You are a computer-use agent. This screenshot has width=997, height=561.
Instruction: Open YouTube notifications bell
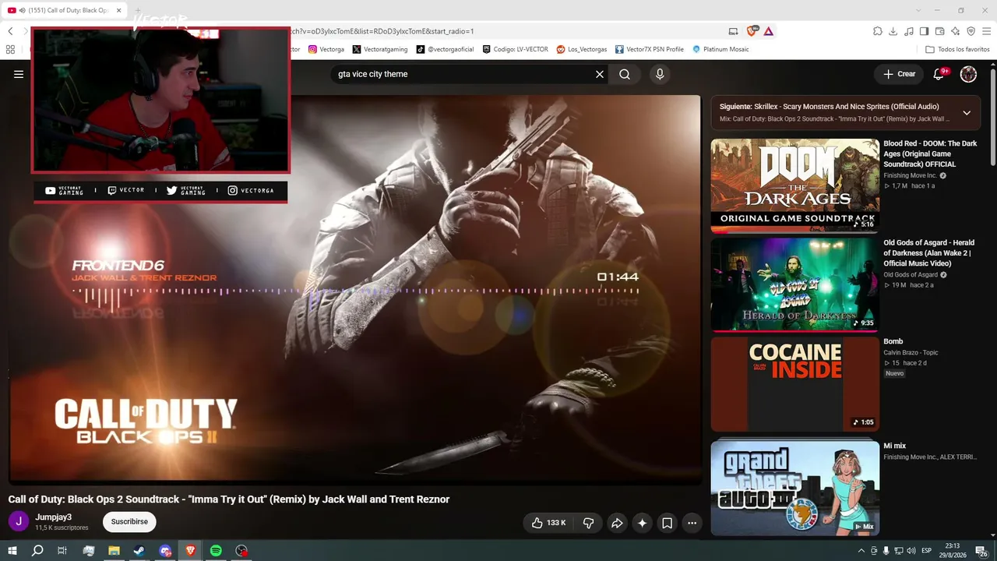point(939,74)
